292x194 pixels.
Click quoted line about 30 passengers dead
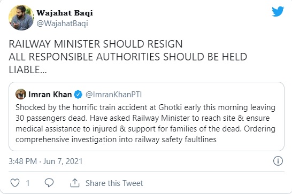[142, 118]
